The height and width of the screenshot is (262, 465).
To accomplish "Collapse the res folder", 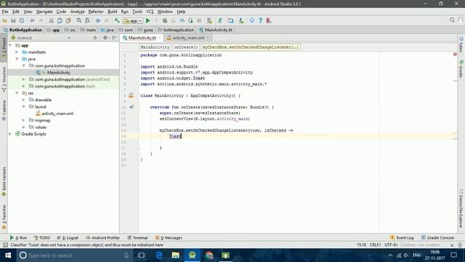I will coord(17,93).
